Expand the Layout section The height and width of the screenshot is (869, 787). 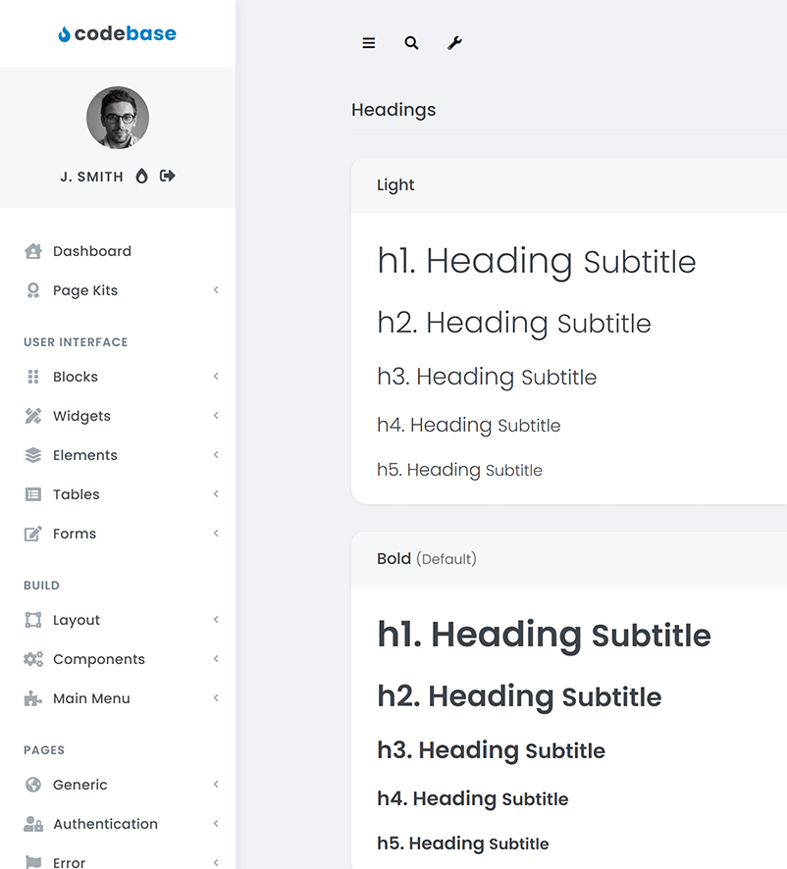(77, 620)
